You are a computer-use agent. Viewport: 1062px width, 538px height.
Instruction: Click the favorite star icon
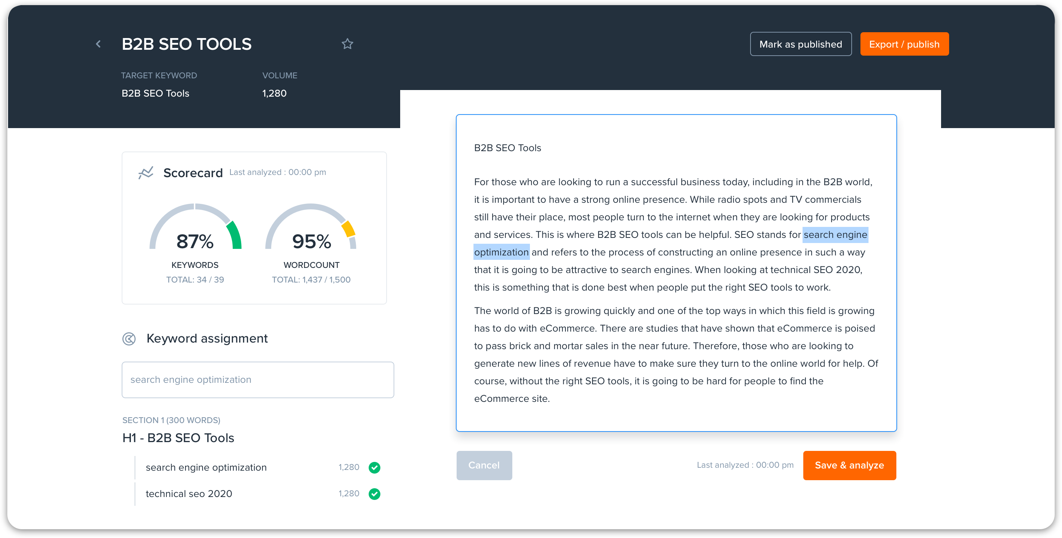pos(347,44)
